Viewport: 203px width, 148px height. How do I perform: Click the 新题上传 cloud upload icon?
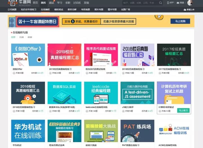coord(185,10)
